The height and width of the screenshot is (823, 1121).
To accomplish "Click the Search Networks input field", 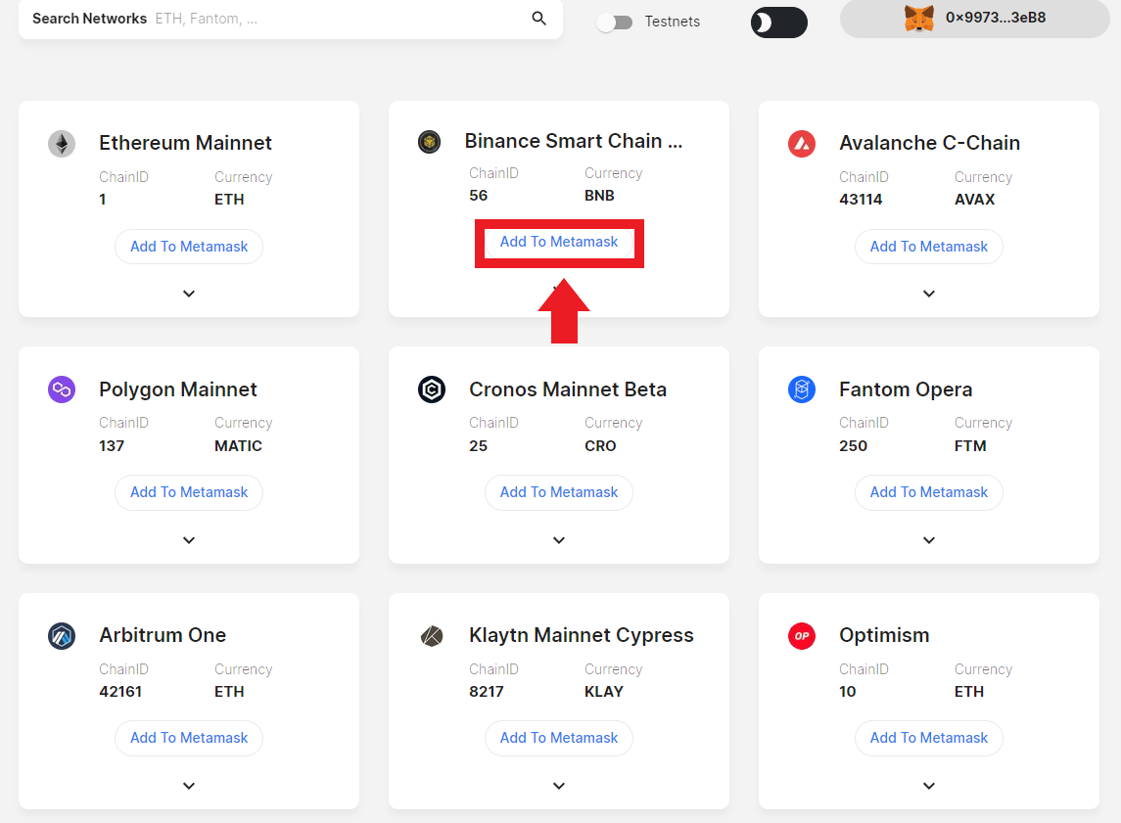I will click(290, 20).
